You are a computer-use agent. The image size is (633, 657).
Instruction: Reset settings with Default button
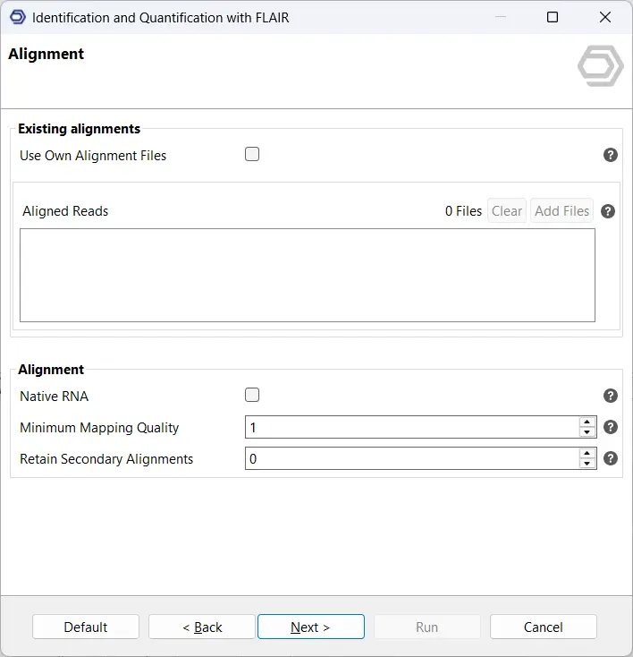(x=86, y=627)
